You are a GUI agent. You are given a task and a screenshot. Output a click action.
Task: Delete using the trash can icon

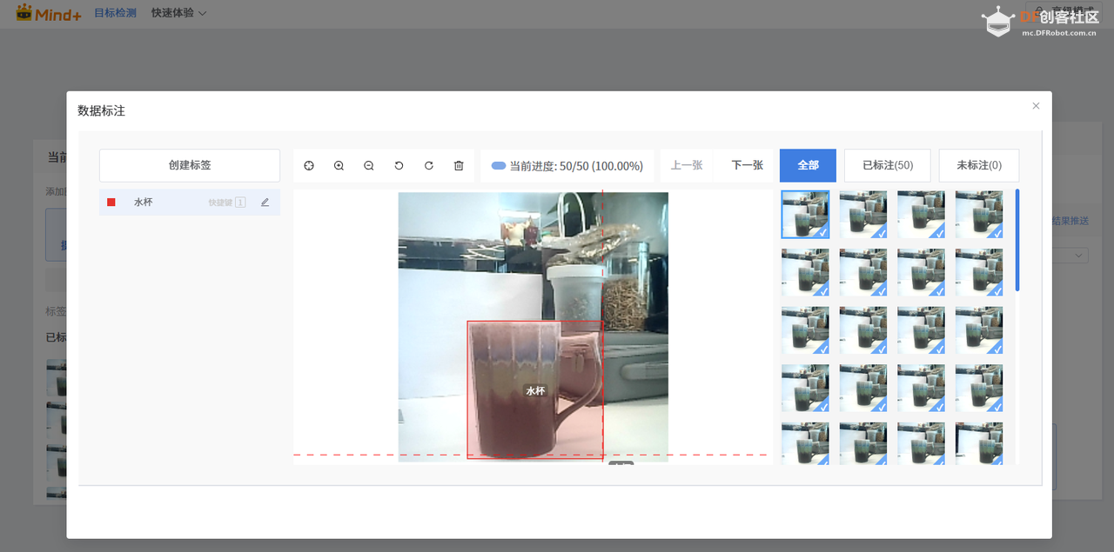459,165
